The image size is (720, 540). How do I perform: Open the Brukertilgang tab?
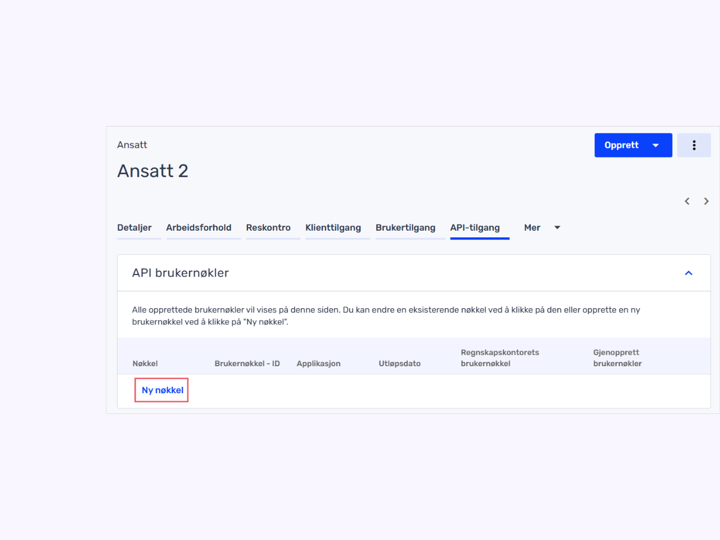[x=406, y=228]
